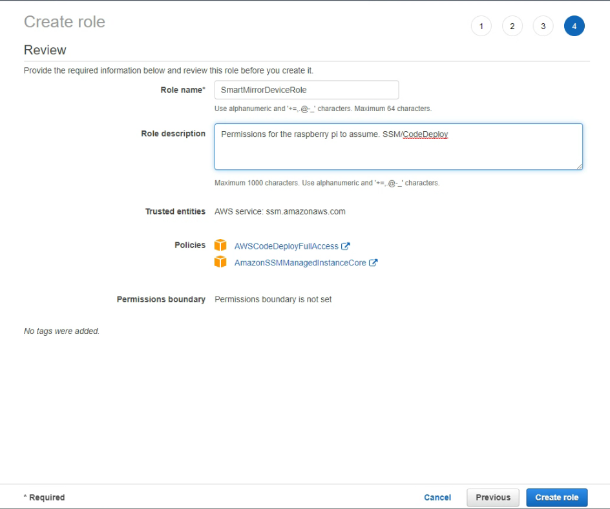The height and width of the screenshot is (509, 610).
Task: Click the 'Maximum 1000 characters' hint text
Action: [x=327, y=183]
